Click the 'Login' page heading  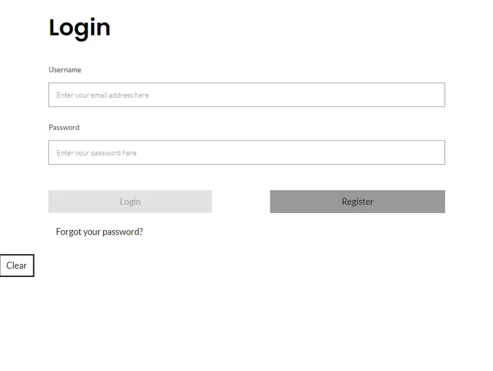click(x=79, y=28)
